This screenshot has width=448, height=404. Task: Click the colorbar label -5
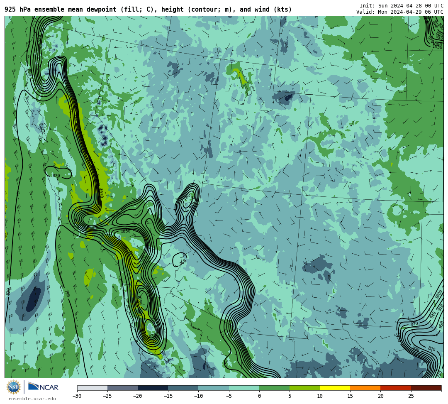click(229, 396)
